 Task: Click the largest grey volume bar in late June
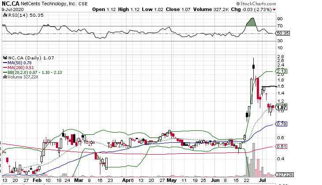(x=254, y=160)
